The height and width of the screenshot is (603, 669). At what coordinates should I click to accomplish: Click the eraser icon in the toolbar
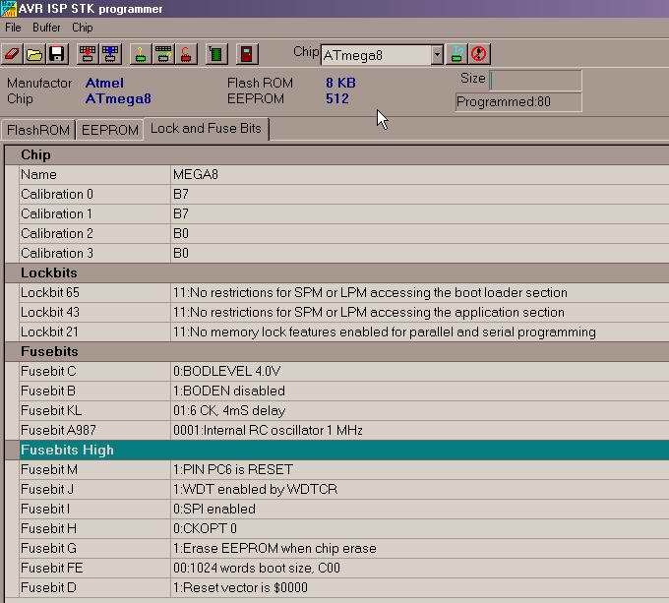pyautogui.click(x=14, y=54)
